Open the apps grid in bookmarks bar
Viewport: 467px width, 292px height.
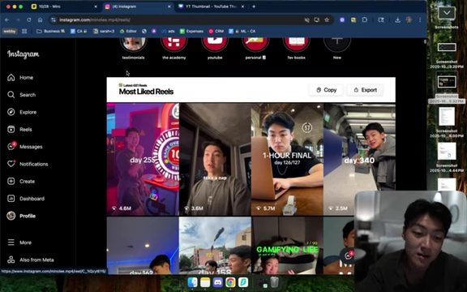click(x=24, y=31)
